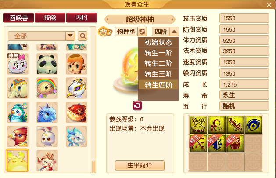
Task: Select the blue sheep pet thumbnail
Action: click(47, 113)
